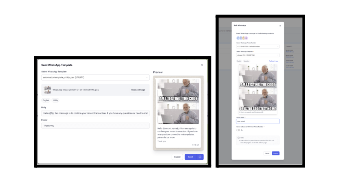Click the Marketing tag in Bulk WhatsApp dialog

pyautogui.click(x=247, y=61)
